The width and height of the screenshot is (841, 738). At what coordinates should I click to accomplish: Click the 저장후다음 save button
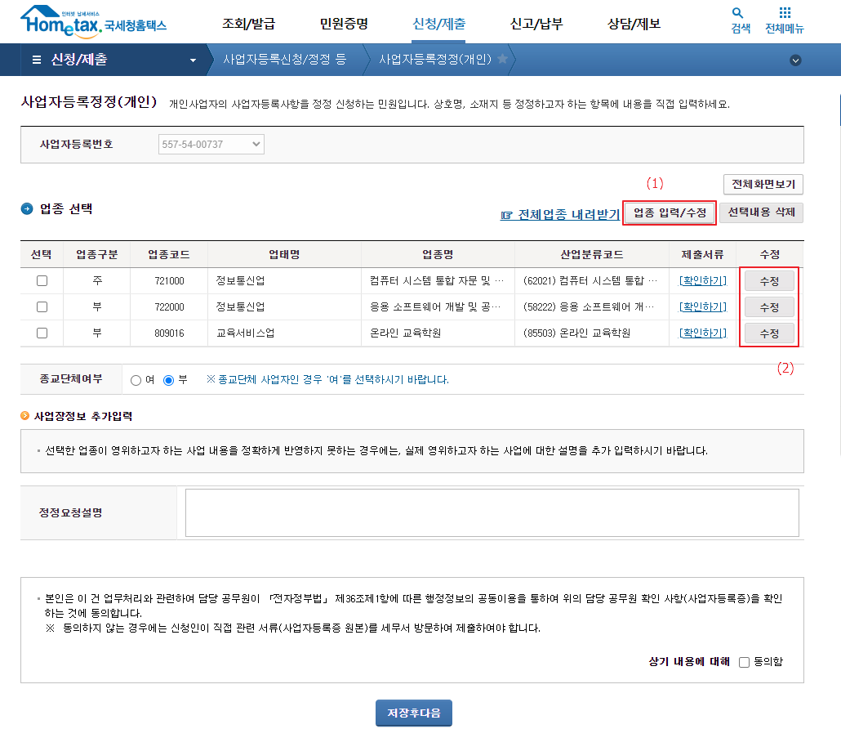pyautogui.click(x=413, y=713)
